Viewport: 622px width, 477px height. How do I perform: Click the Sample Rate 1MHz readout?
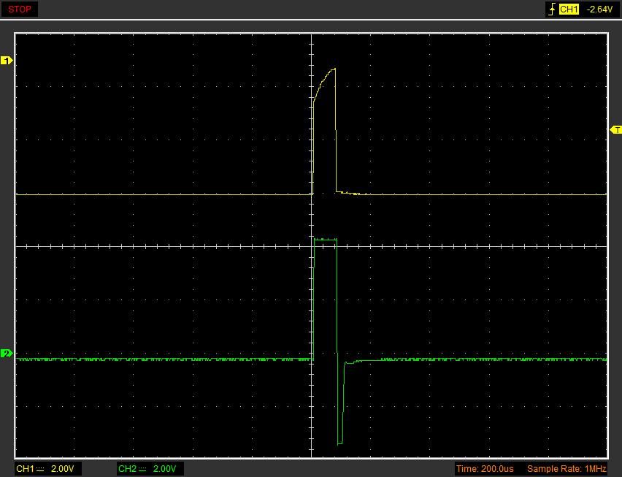point(567,468)
